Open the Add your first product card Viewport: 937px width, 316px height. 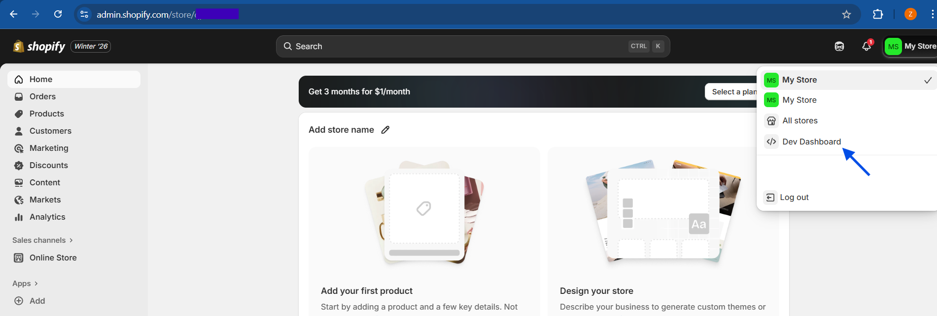424,231
